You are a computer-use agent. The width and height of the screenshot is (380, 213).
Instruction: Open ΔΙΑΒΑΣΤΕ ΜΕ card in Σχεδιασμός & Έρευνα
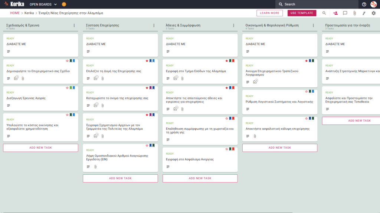tap(40, 45)
